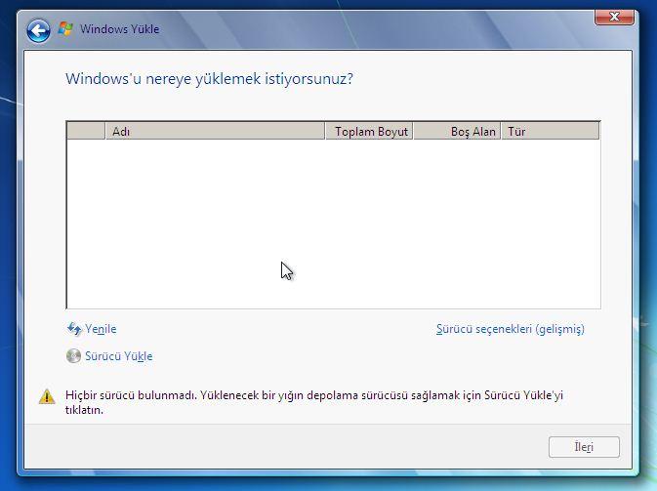Sort by the Tür column header

click(x=551, y=131)
